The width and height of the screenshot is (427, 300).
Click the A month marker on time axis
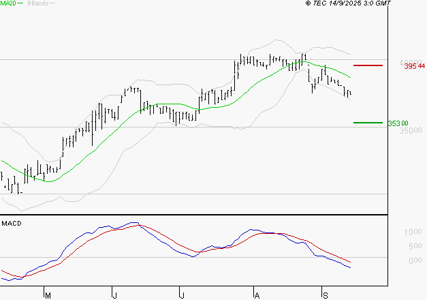[x=257, y=295]
